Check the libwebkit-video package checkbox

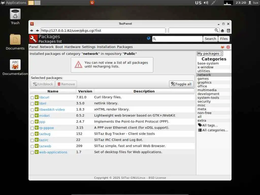[32, 110]
